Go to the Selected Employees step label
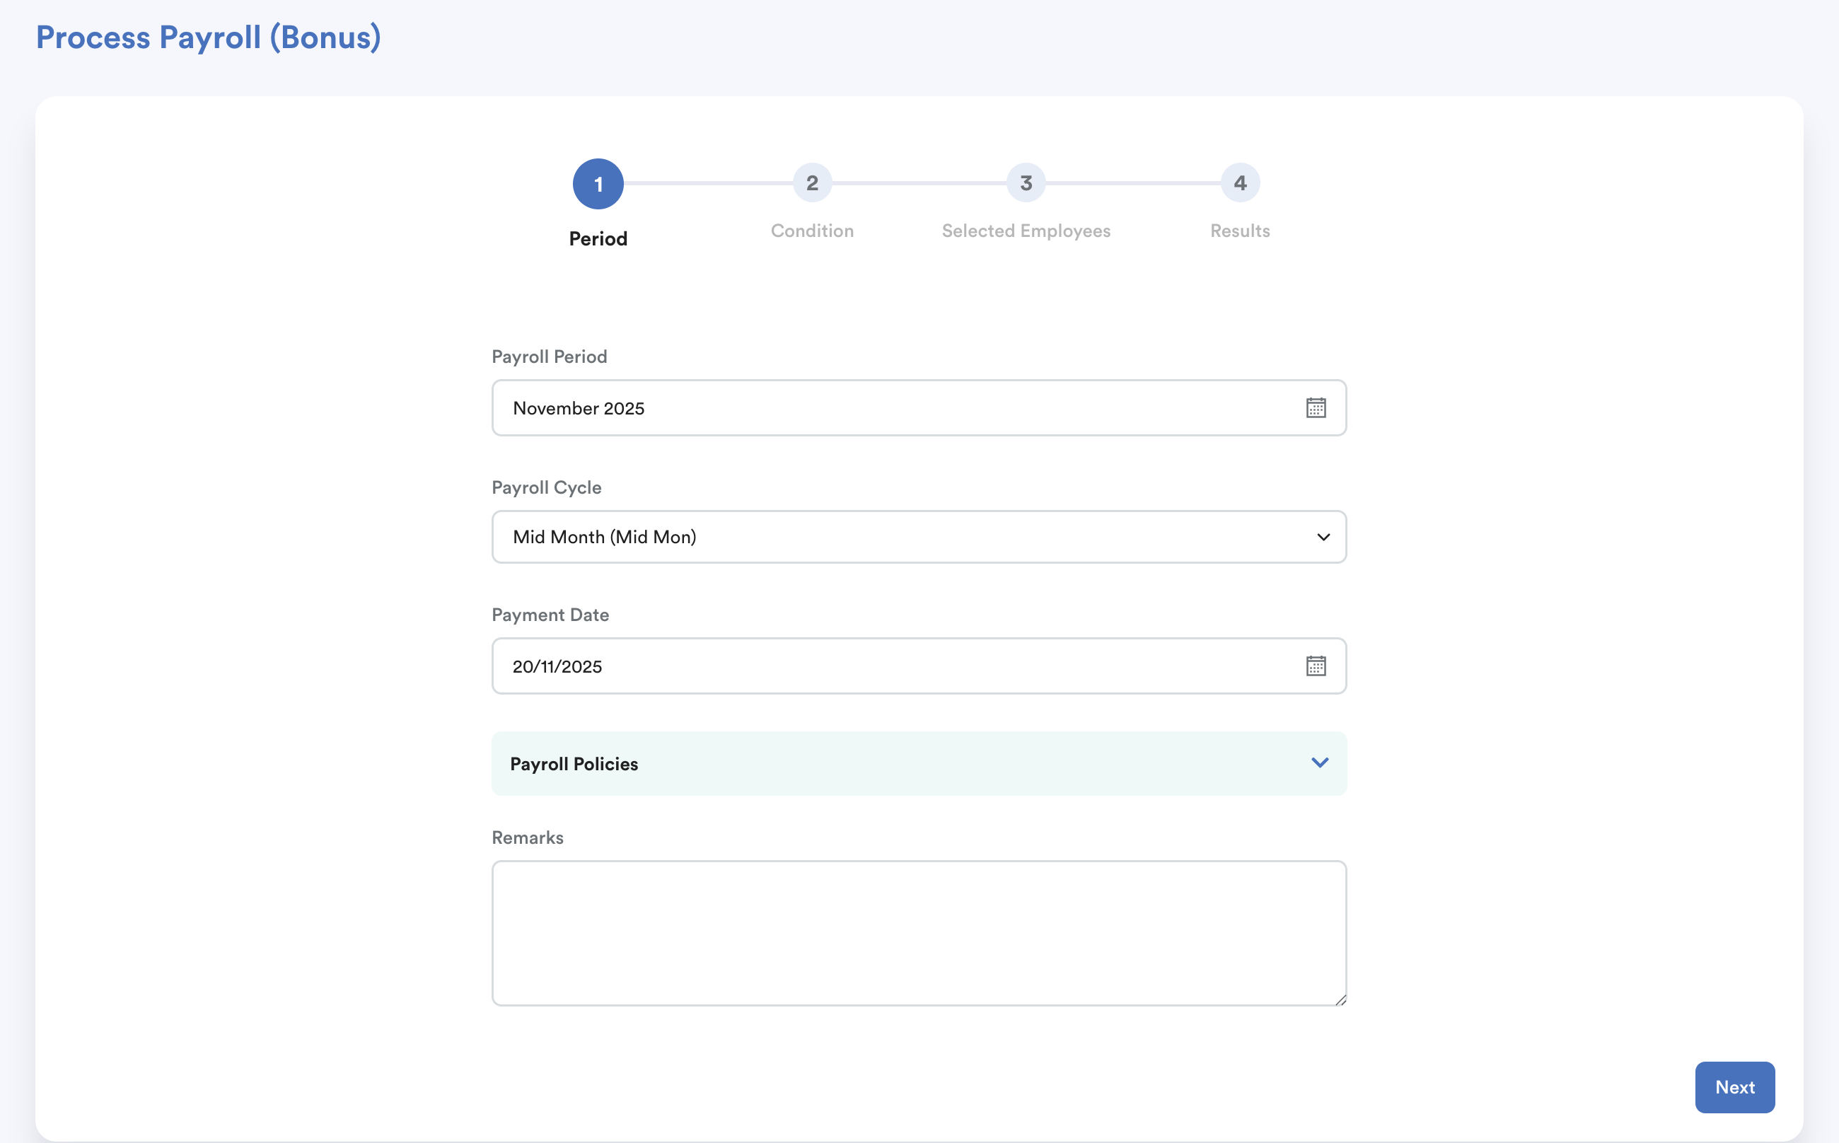Viewport: 1839px width, 1143px height. (1026, 231)
